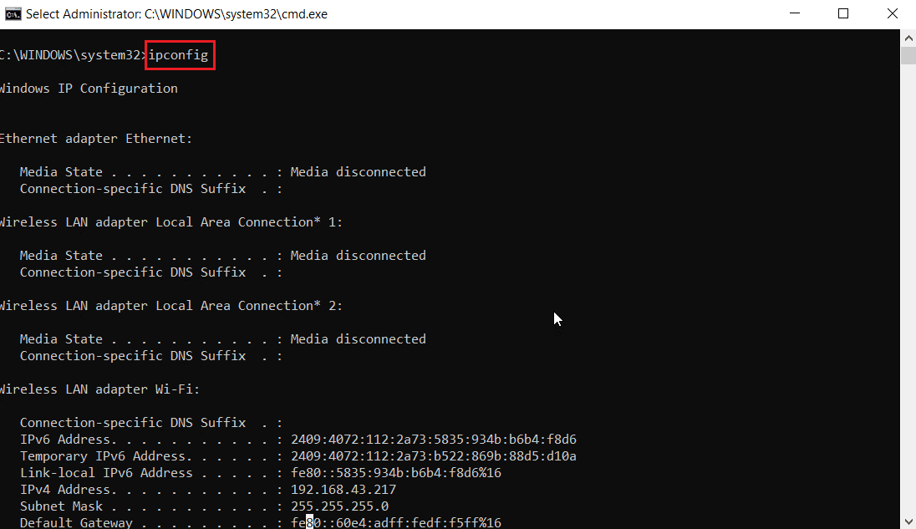The width and height of the screenshot is (916, 529).
Task: Click the IPv6 address ending f8d6
Action: coord(434,439)
